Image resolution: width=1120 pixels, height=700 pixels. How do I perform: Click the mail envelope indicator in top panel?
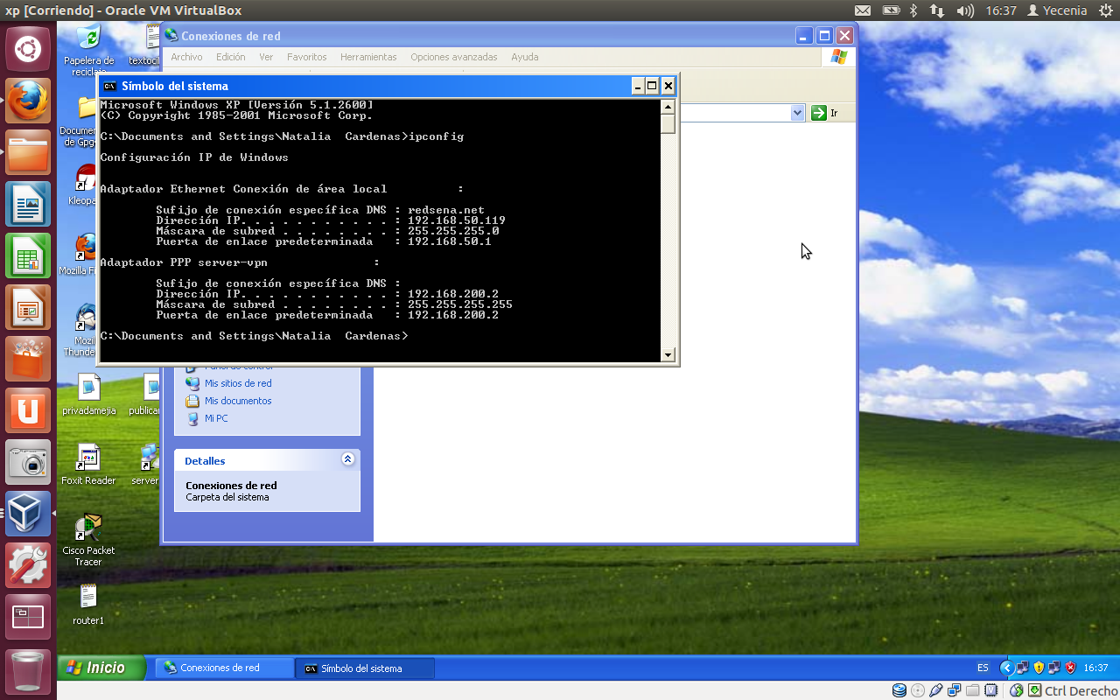click(x=863, y=10)
